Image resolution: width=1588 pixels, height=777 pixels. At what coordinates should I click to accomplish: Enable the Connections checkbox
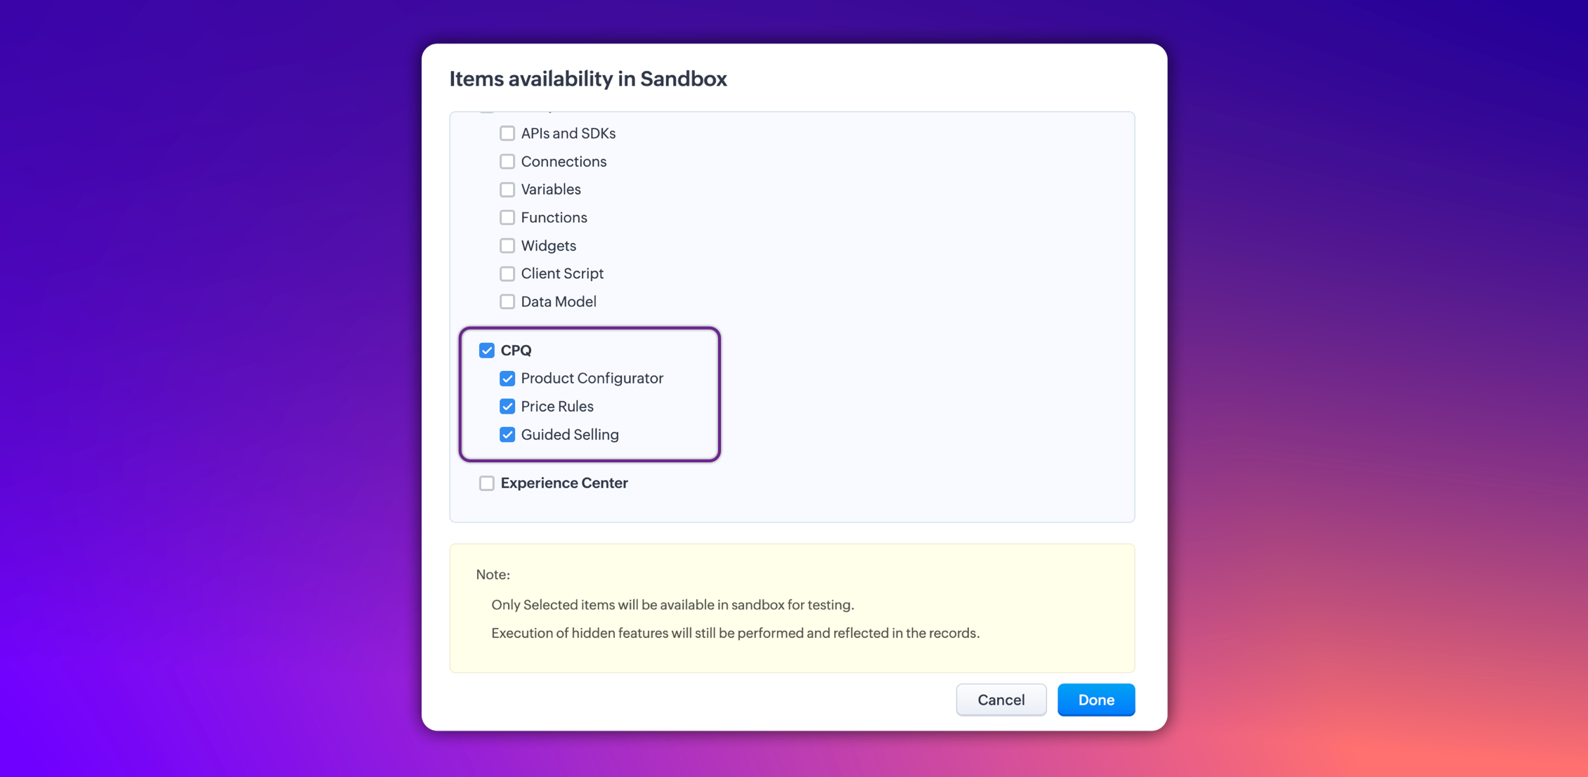coord(507,162)
